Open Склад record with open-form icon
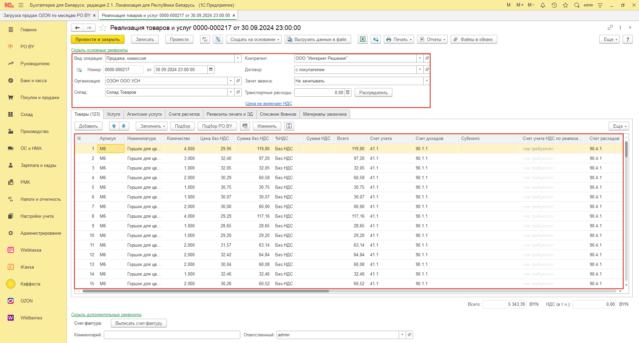The height and width of the screenshot is (343, 639). (x=238, y=92)
